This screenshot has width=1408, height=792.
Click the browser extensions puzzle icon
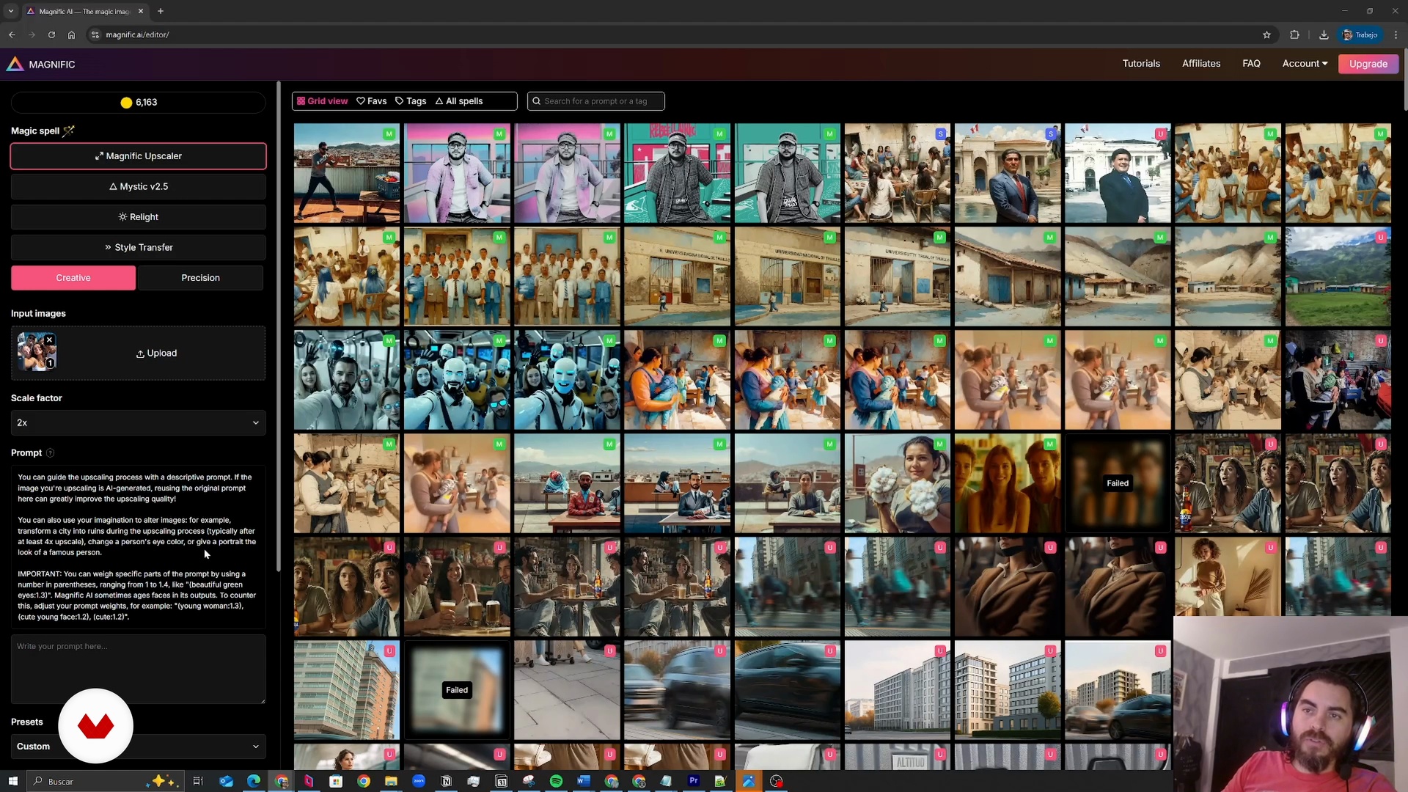pos(1294,34)
